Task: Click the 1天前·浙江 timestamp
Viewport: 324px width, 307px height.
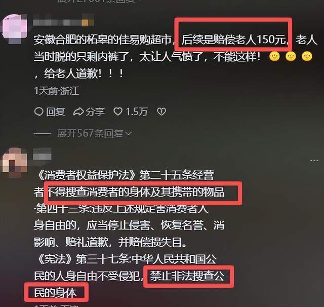Action: point(57,91)
